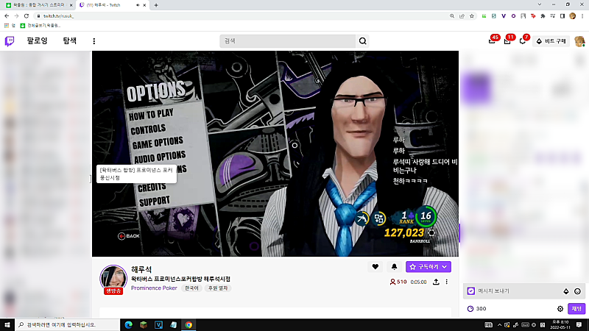
Task: Click the 300 channel points balance
Action: [x=476, y=308]
